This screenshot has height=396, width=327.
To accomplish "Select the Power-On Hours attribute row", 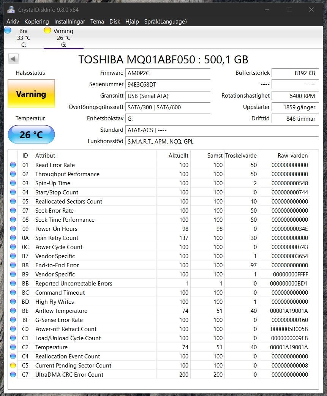I will [x=56, y=229].
